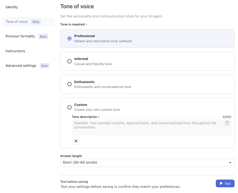Select the Professional tone radio button

pos(69,38)
